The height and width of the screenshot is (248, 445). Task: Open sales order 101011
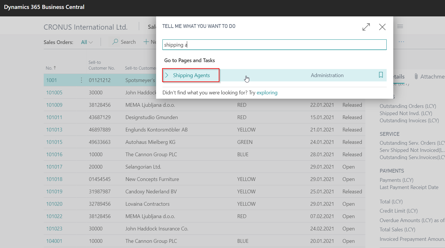click(54, 117)
